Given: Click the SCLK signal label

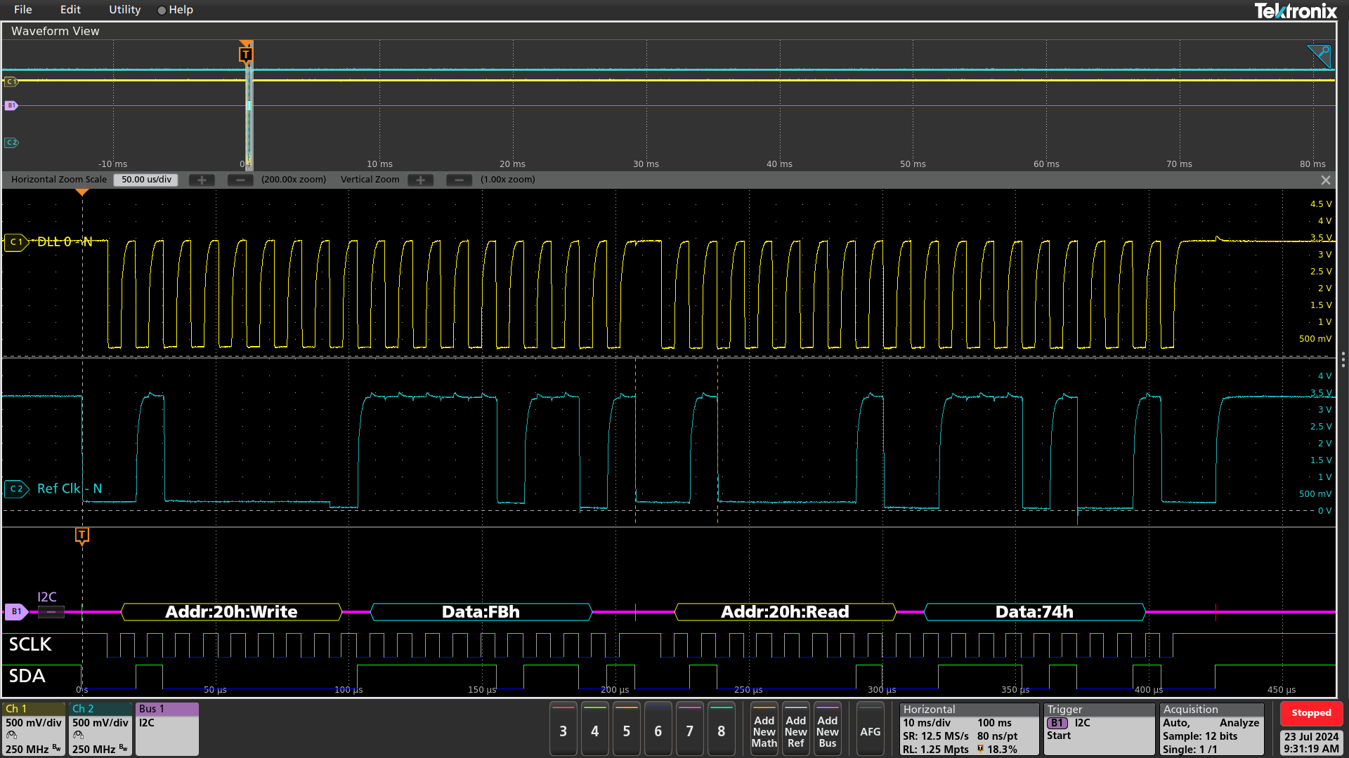Looking at the screenshot, I should pyautogui.click(x=30, y=644).
